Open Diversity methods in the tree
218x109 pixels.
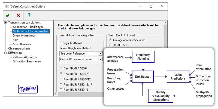coord(24,35)
